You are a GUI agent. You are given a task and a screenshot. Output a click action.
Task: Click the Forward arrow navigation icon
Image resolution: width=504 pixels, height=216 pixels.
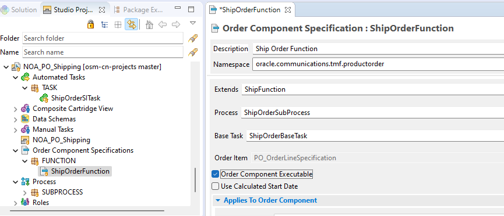point(176,24)
